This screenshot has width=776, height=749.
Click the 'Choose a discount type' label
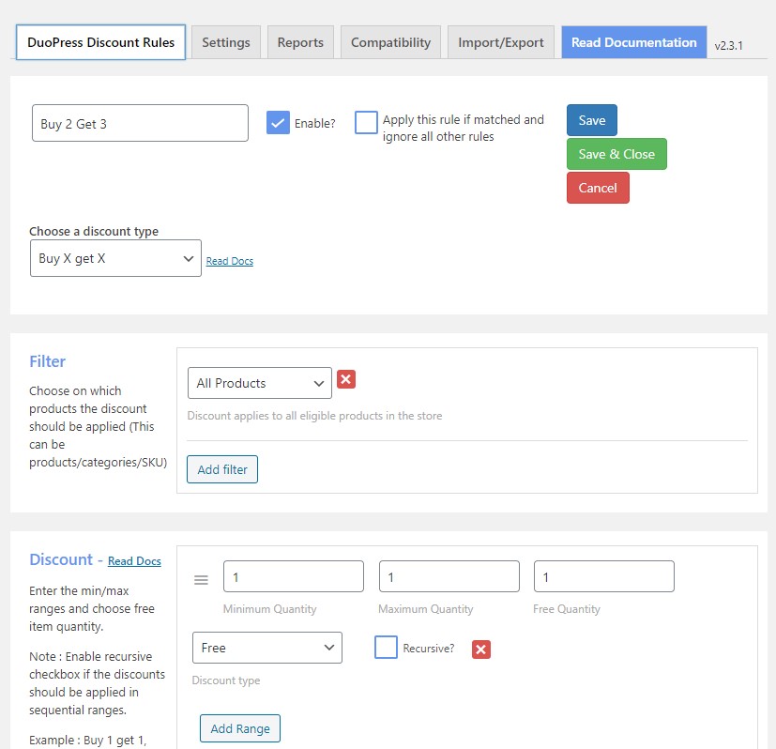pyautogui.click(x=94, y=231)
